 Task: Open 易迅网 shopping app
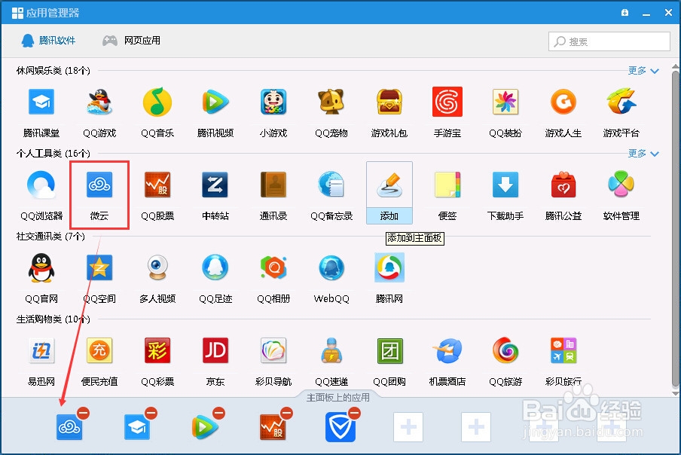pyautogui.click(x=41, y=351)
